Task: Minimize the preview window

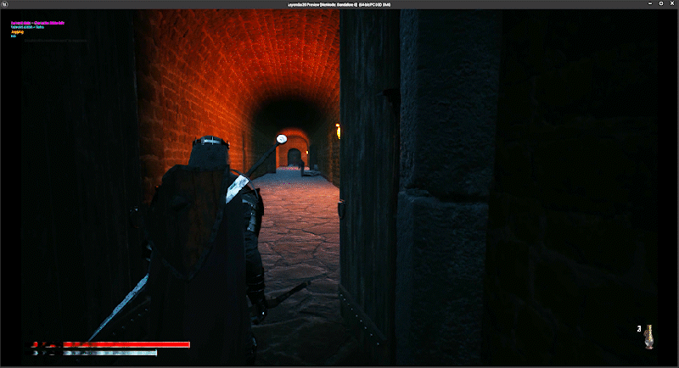Action: [650, 4]
